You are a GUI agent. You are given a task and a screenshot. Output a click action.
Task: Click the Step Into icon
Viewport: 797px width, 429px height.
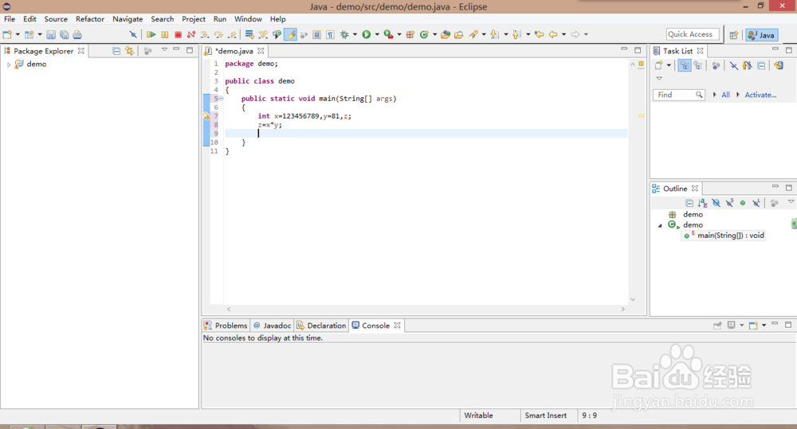tap(205, 34)
